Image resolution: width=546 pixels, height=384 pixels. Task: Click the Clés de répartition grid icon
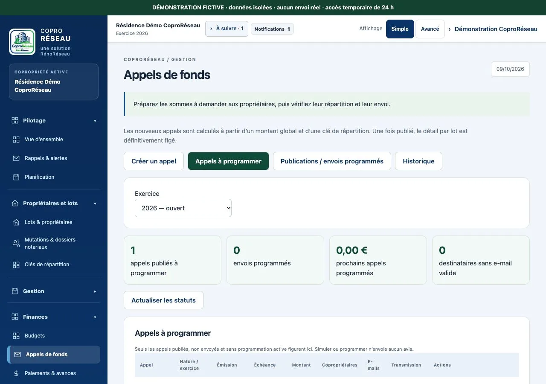(16, 265)
